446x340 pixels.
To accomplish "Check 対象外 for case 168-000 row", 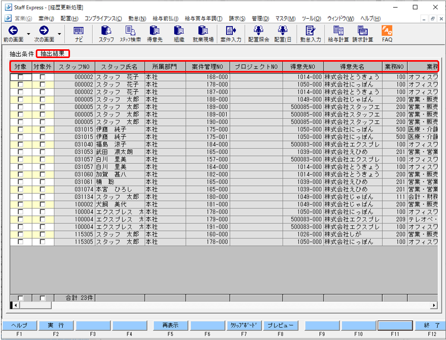I will click(43, 77).
